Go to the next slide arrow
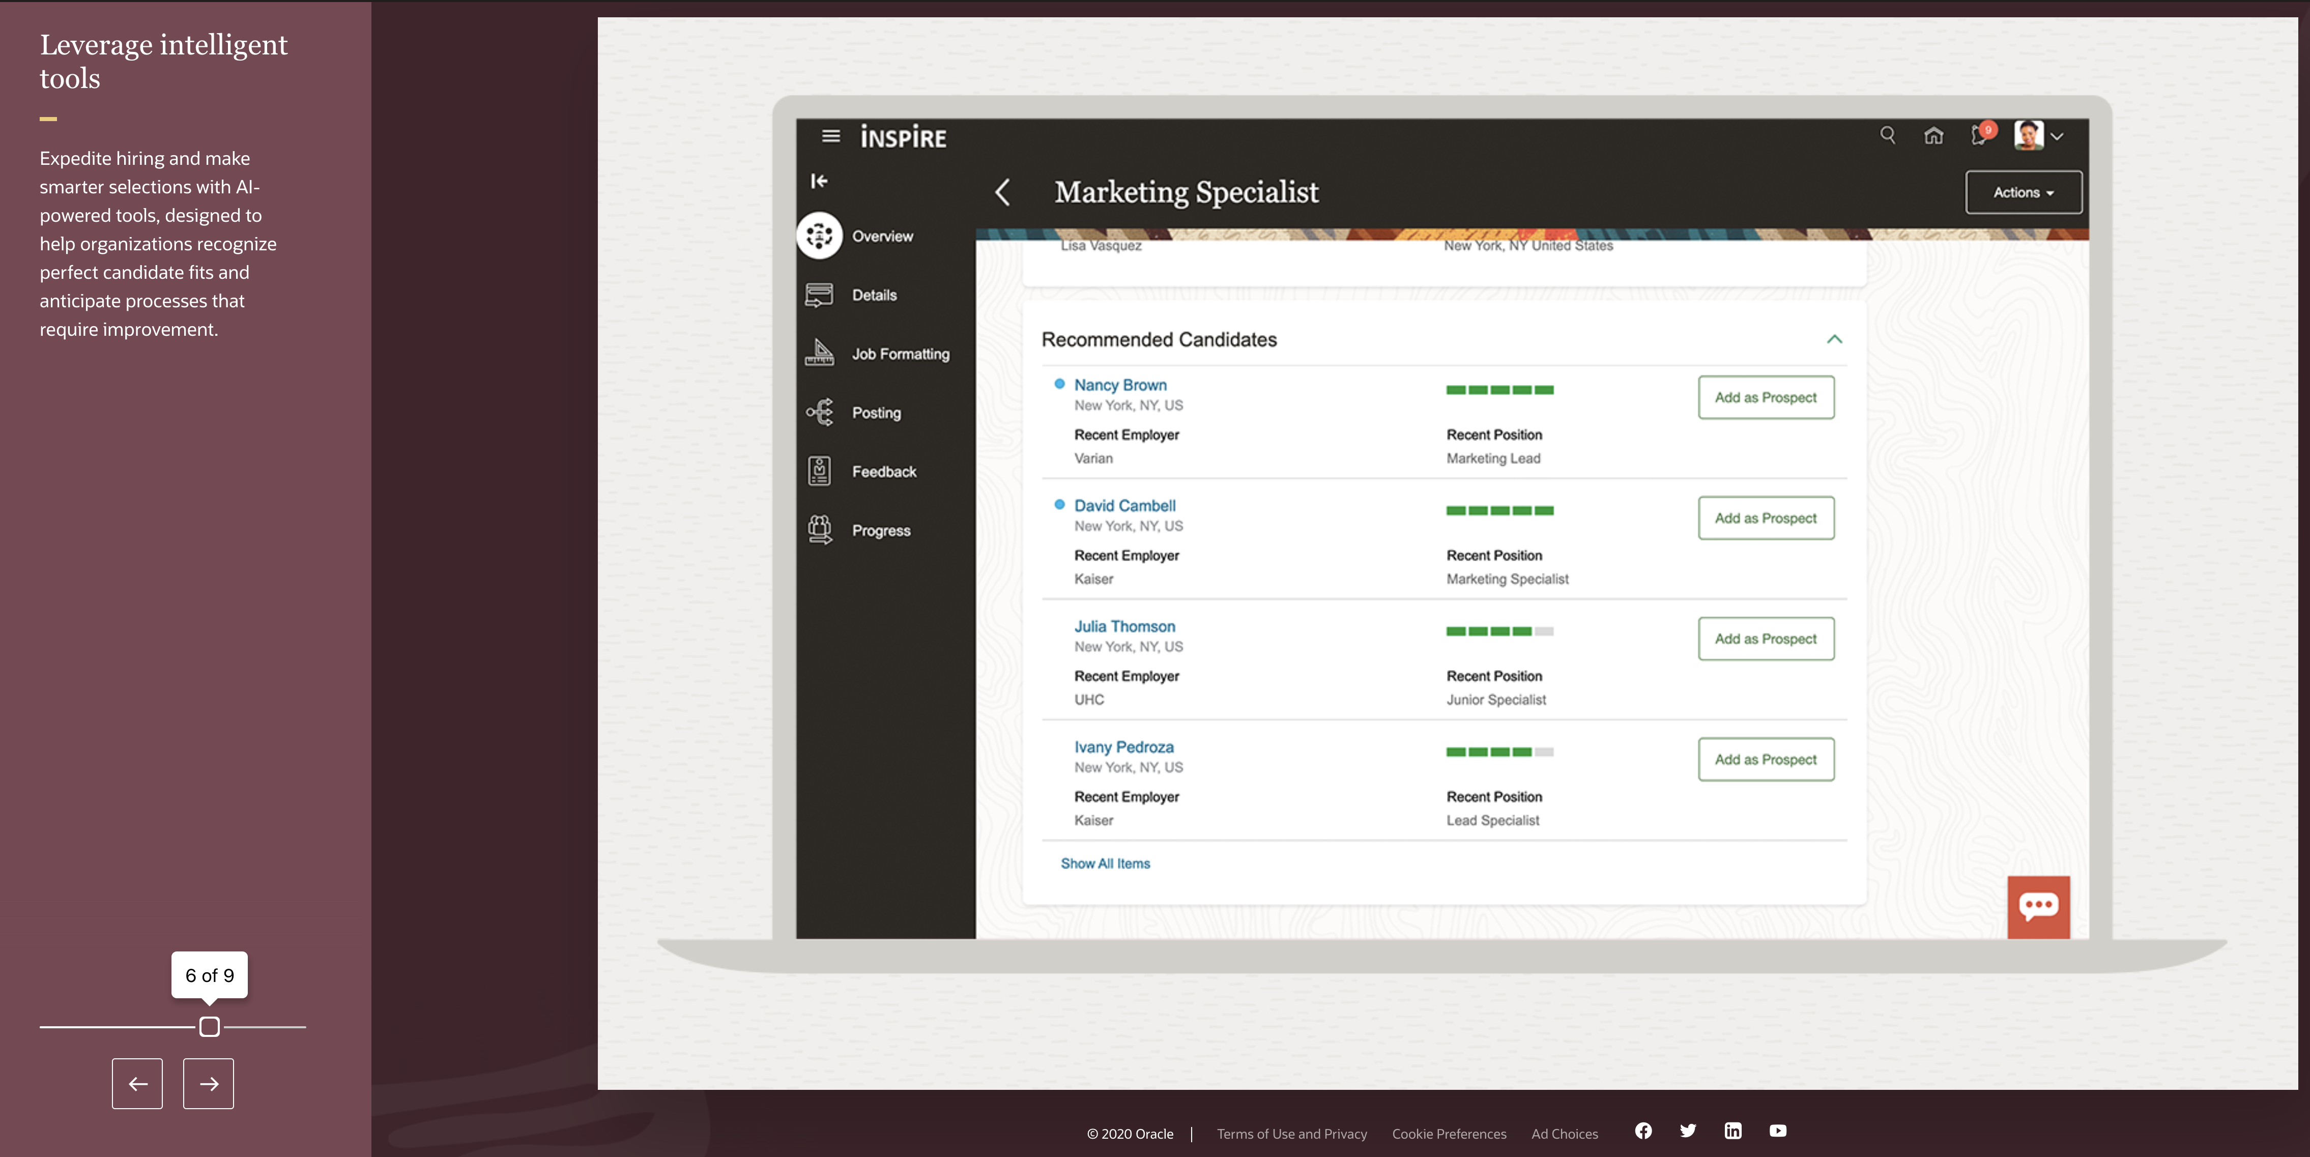The image size is (2310, 1157). pyautogui.click(x=208, y=1083)
